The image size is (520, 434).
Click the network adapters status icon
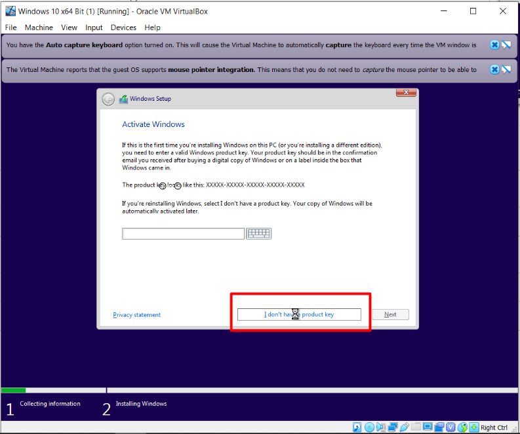[393, 427]
